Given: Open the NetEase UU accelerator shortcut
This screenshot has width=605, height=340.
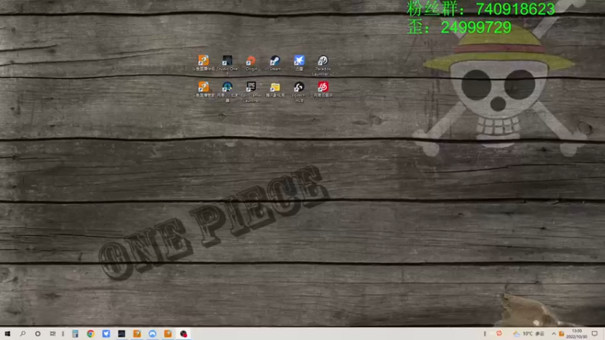Looking at the screenshot, I should coord(228,91).
